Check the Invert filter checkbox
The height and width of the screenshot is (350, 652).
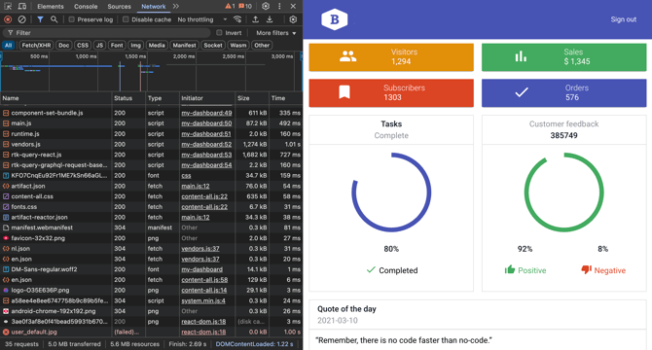point(219,33)
